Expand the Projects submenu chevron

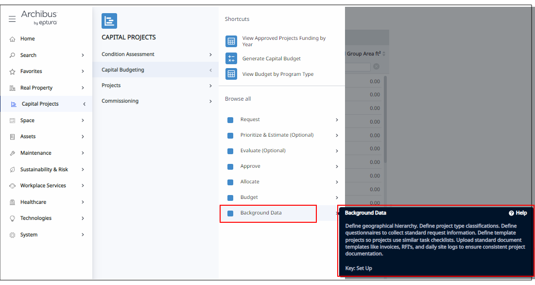click(x=210, y=86)
